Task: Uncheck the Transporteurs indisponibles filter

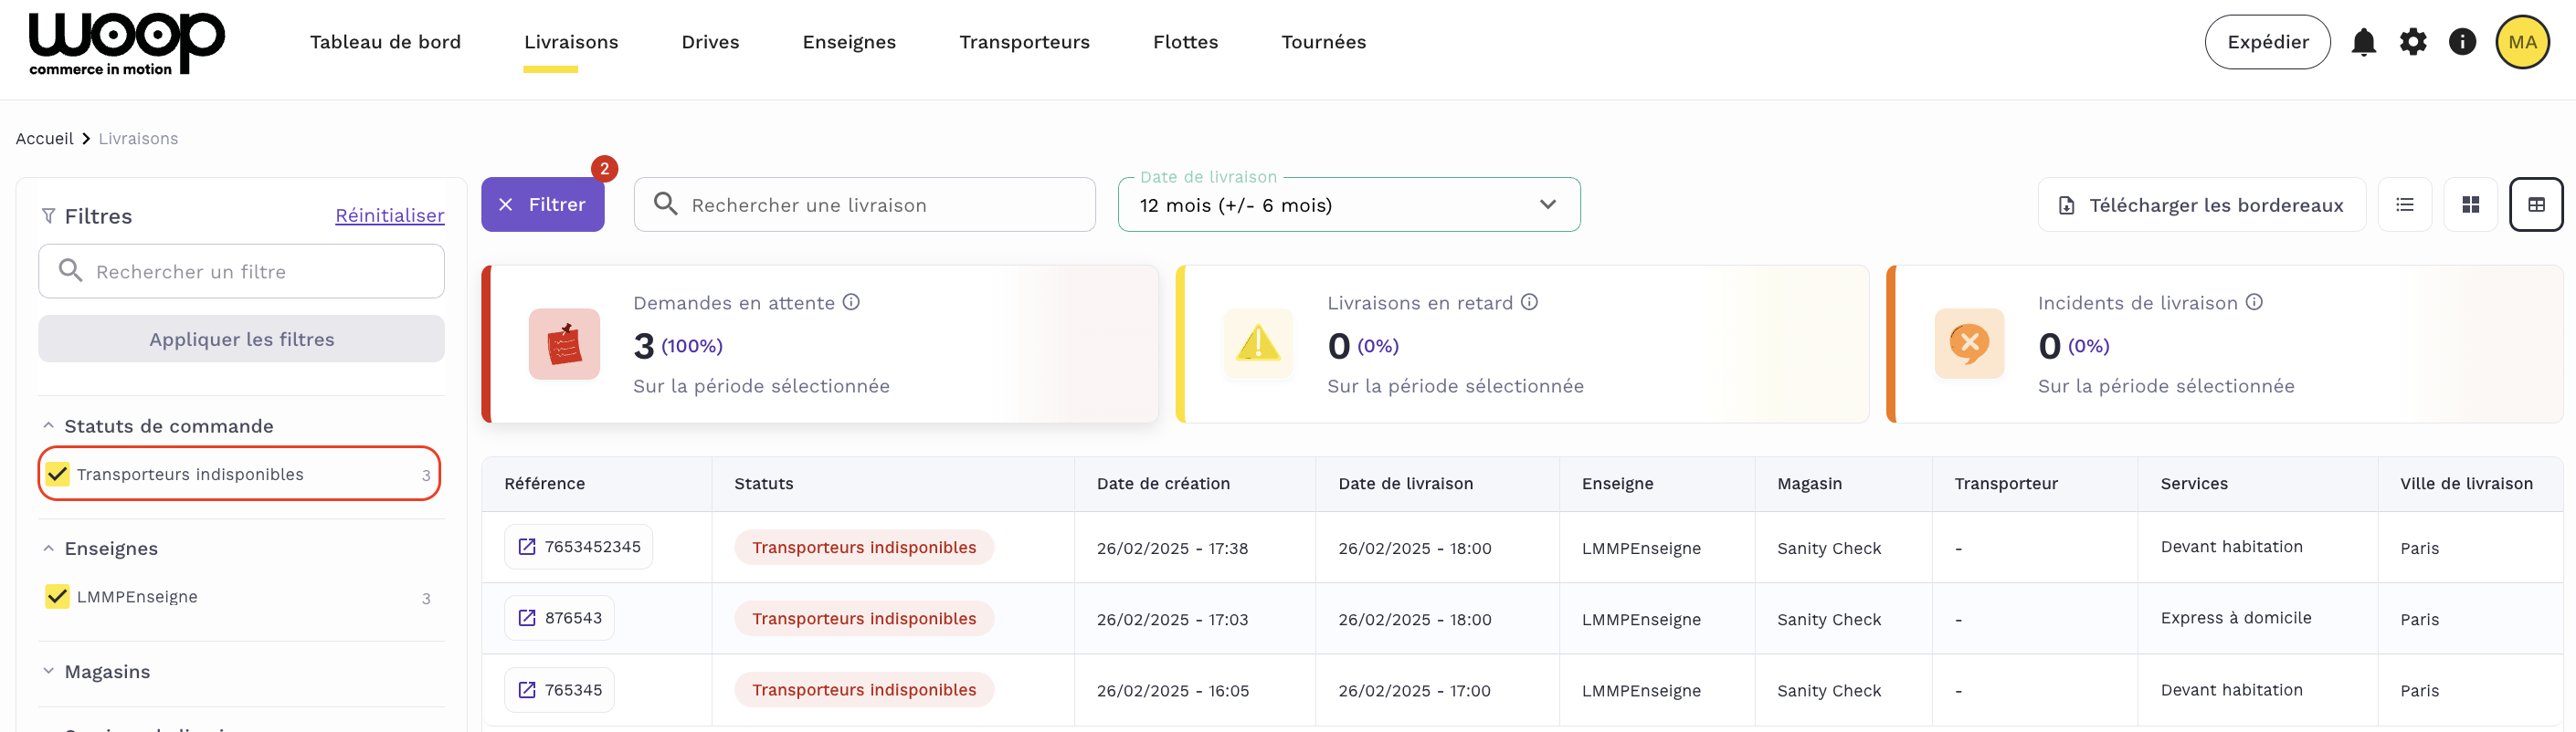Action: 58,475
